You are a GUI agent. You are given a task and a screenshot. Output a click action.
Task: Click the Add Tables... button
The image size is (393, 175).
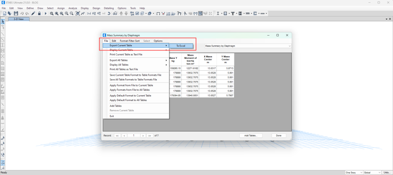[251, 136]
